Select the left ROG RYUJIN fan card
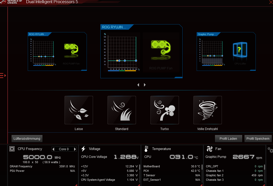The height and width of the screenshot is (186, 273). coord(57,51)
